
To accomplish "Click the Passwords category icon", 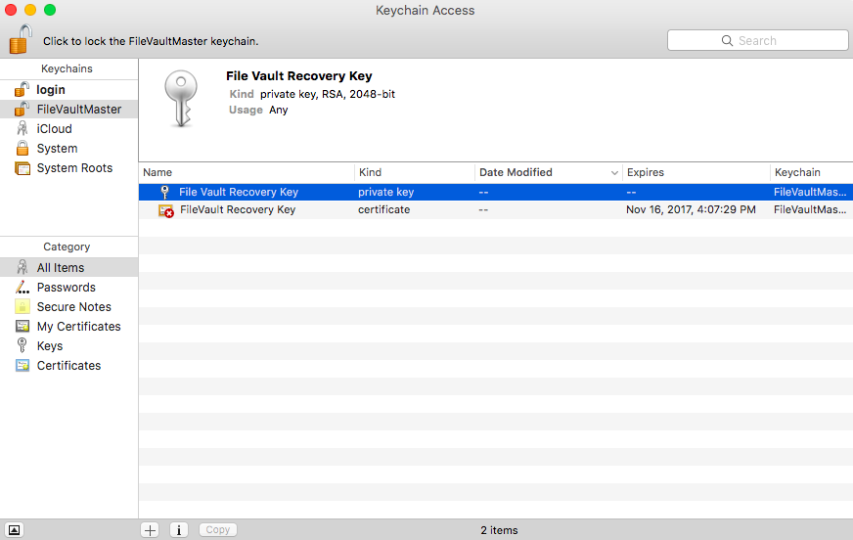I will [x=22, y=288].
